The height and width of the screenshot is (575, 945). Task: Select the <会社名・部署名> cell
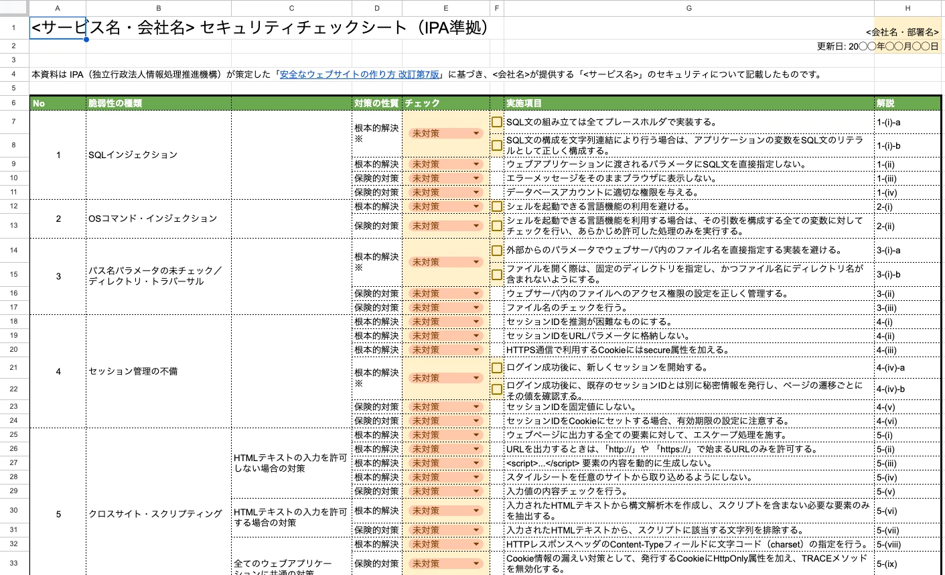point(907,31)
